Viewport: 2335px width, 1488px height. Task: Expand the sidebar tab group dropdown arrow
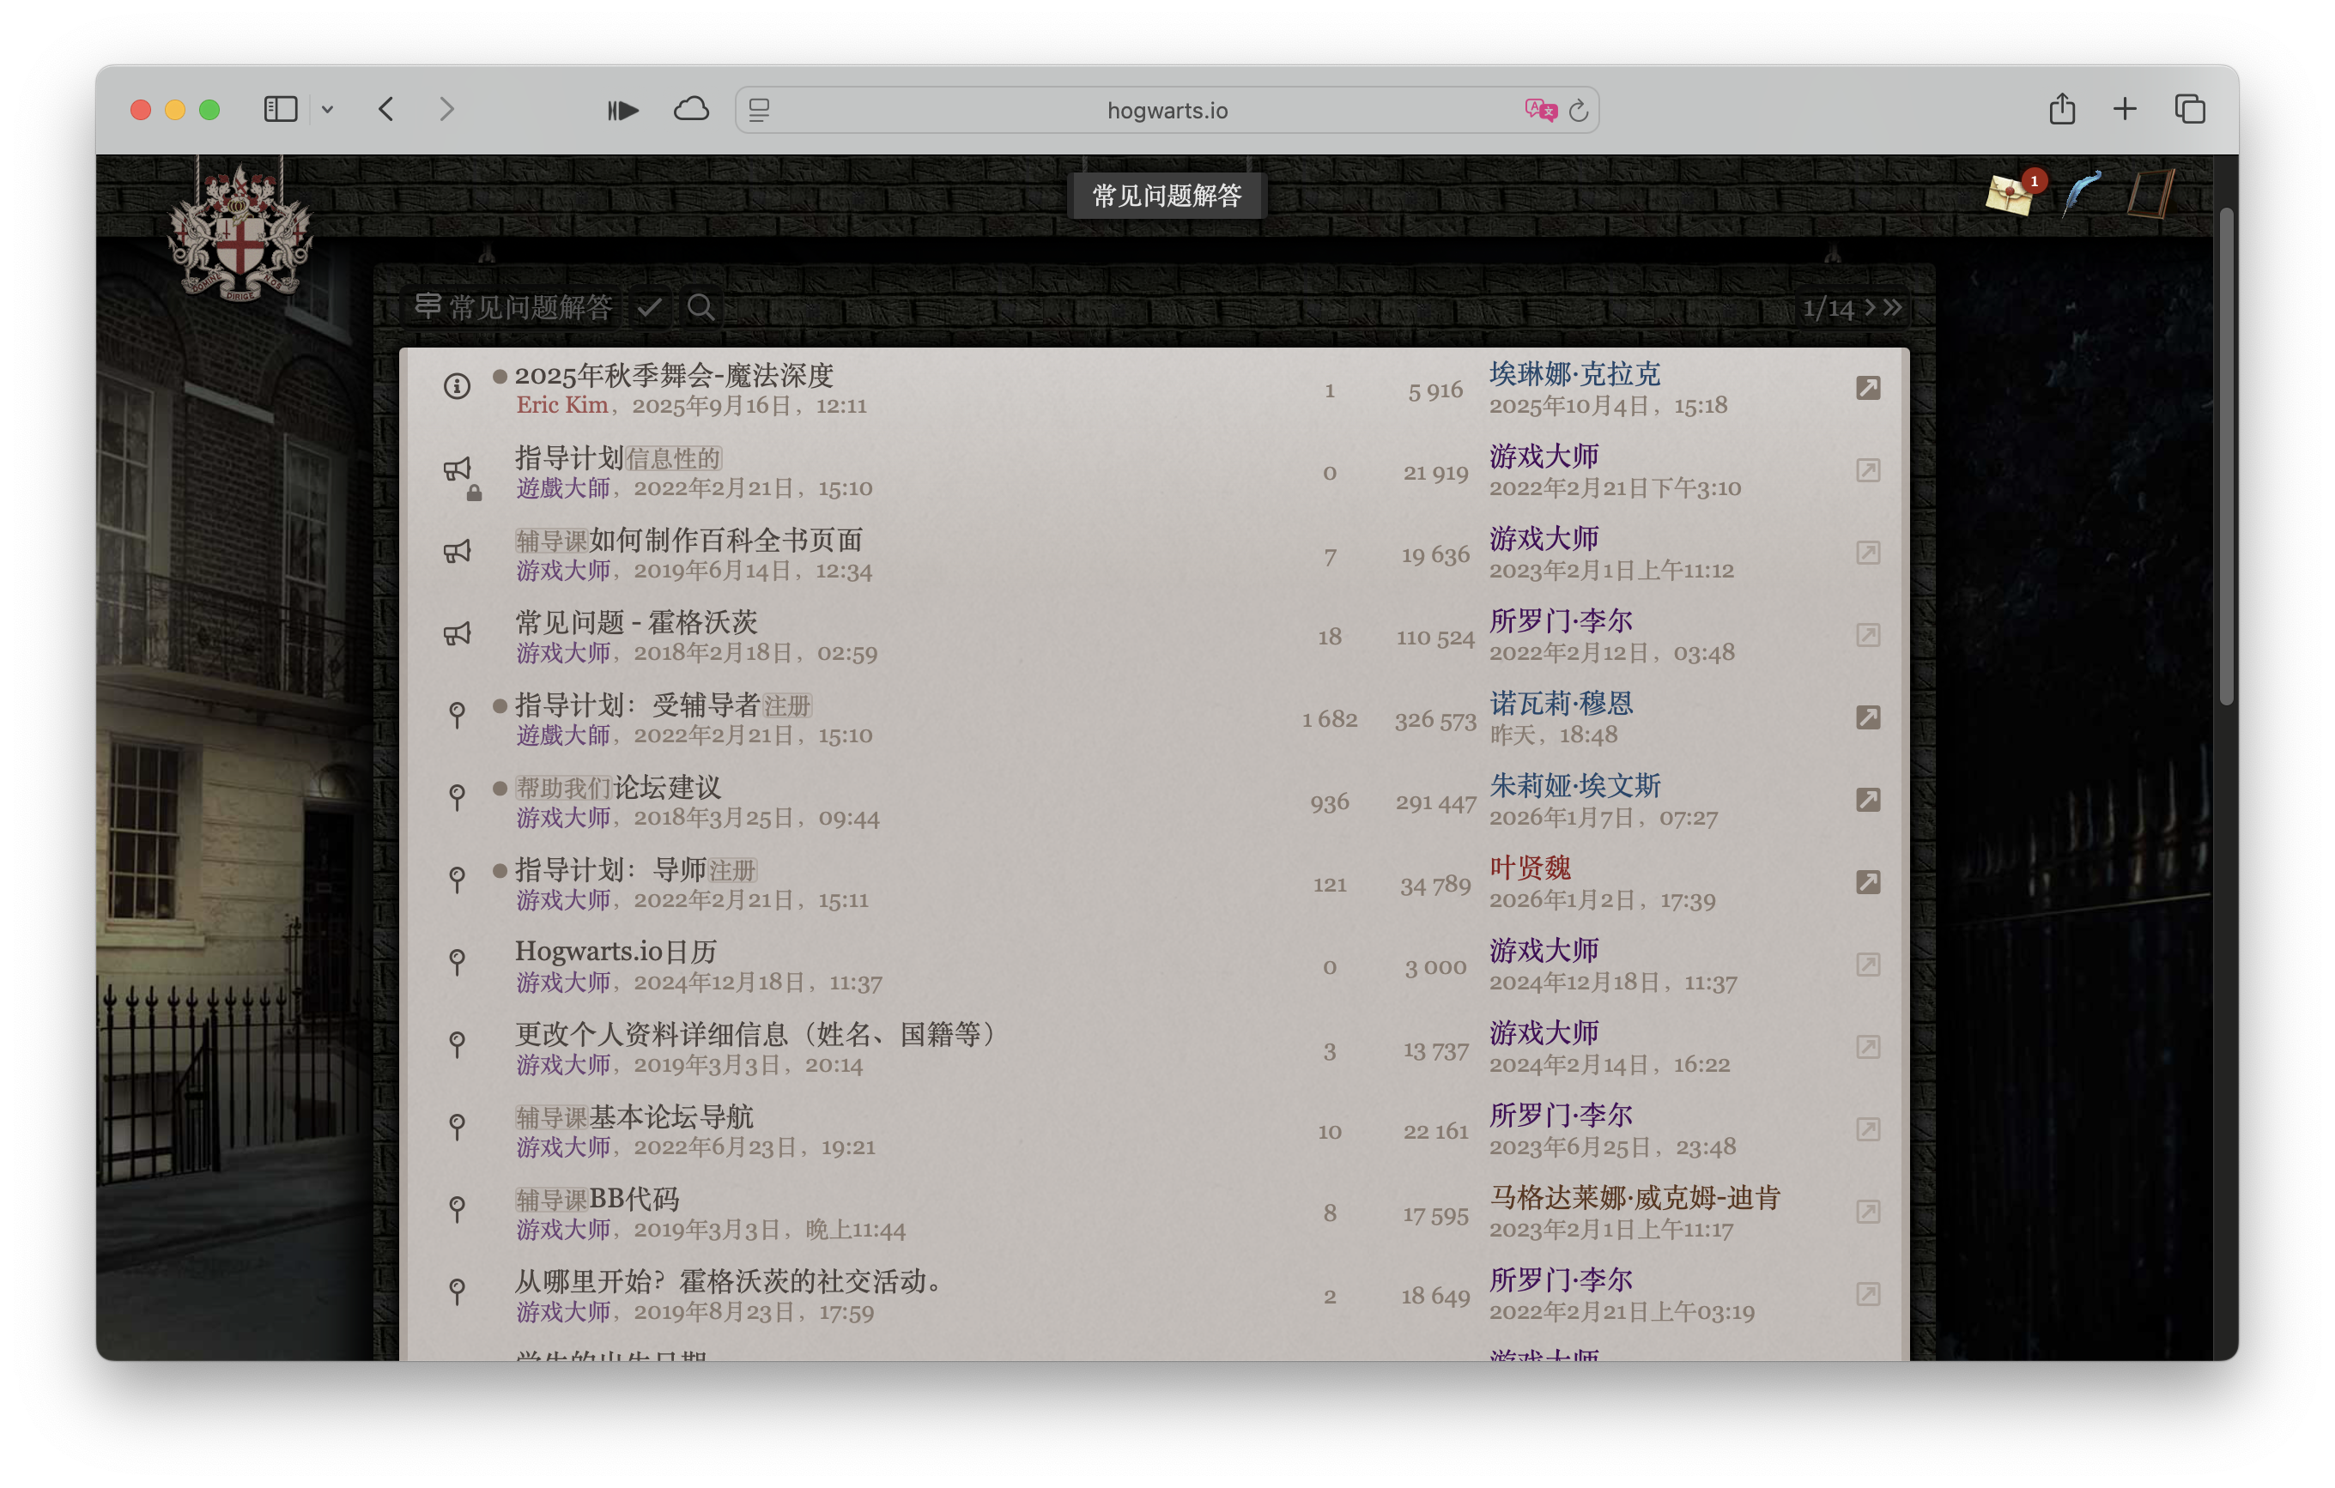click(x=328, y=110)
